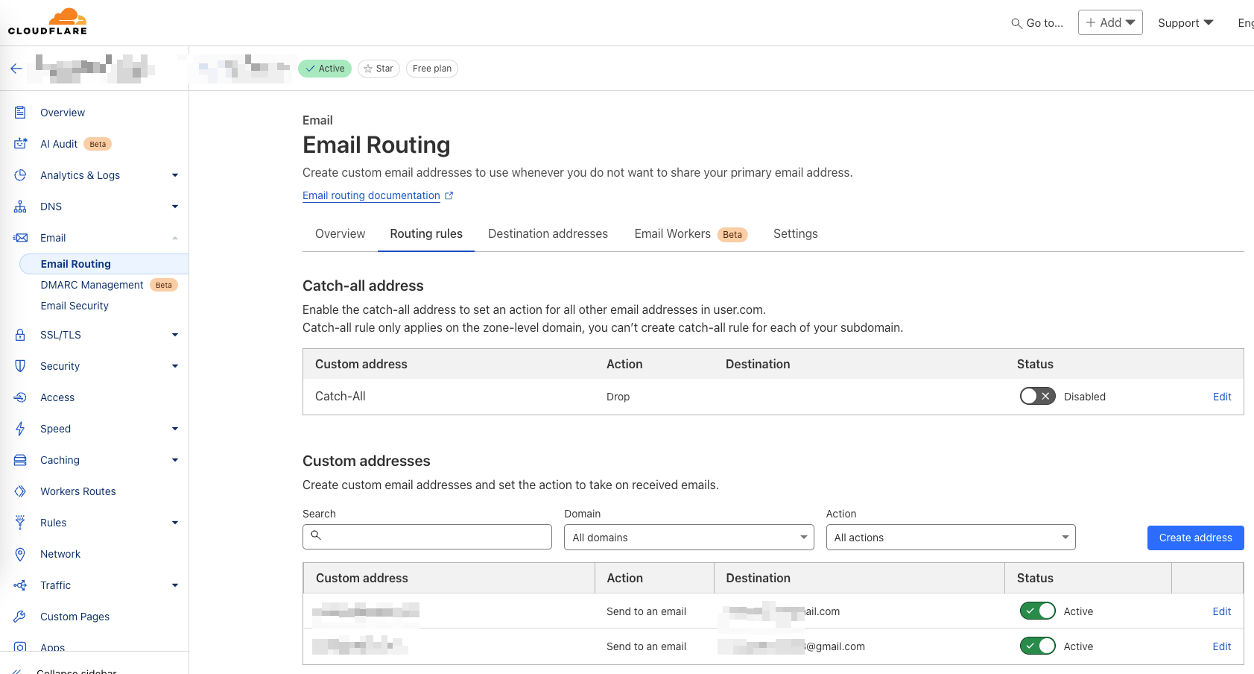Viewport: 1254px width, 674px height.
Task: Expand the Security sidebar section
Action: [x=175, y=366]
